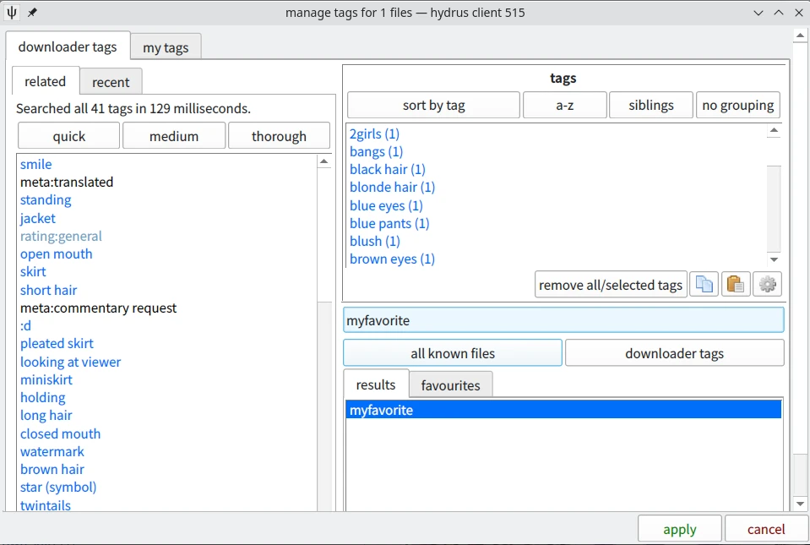Screen dimensions: 810x545
Task: Open the no grouping dropdown
Action: click(x=737, y=106)
